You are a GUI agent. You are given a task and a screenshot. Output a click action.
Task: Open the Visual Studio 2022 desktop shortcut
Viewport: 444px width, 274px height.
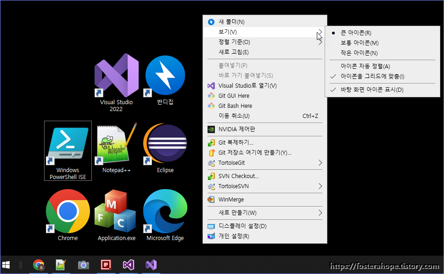[116, 82]
